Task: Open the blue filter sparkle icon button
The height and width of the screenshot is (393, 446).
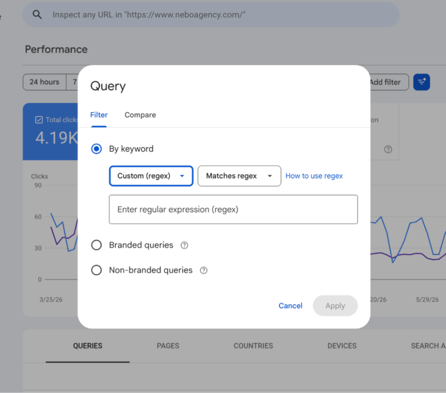Action: [x=422, y=82]
